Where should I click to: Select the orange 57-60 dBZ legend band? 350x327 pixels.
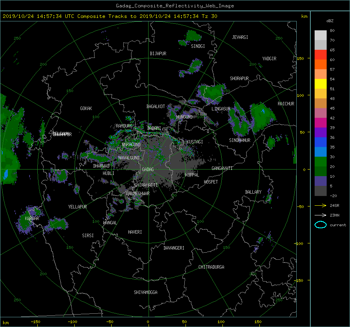[320, 65]
